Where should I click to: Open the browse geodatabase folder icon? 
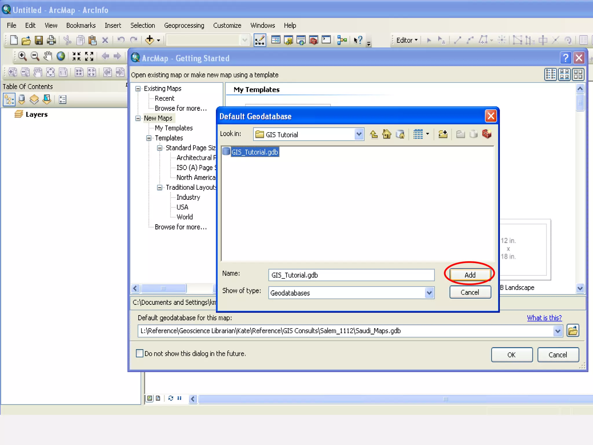click(x=573, y=331)
